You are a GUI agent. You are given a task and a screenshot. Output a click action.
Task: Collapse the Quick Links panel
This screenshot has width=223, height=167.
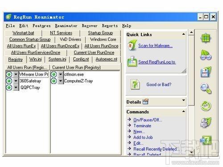coord(184,34)
